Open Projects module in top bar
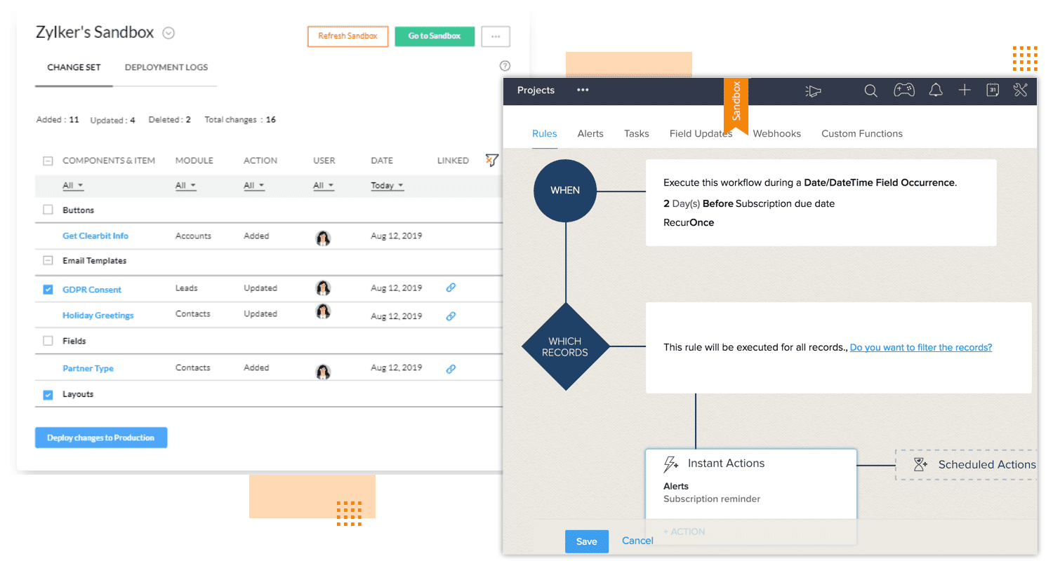1053x561 pixels. click(x=536, y=90)
